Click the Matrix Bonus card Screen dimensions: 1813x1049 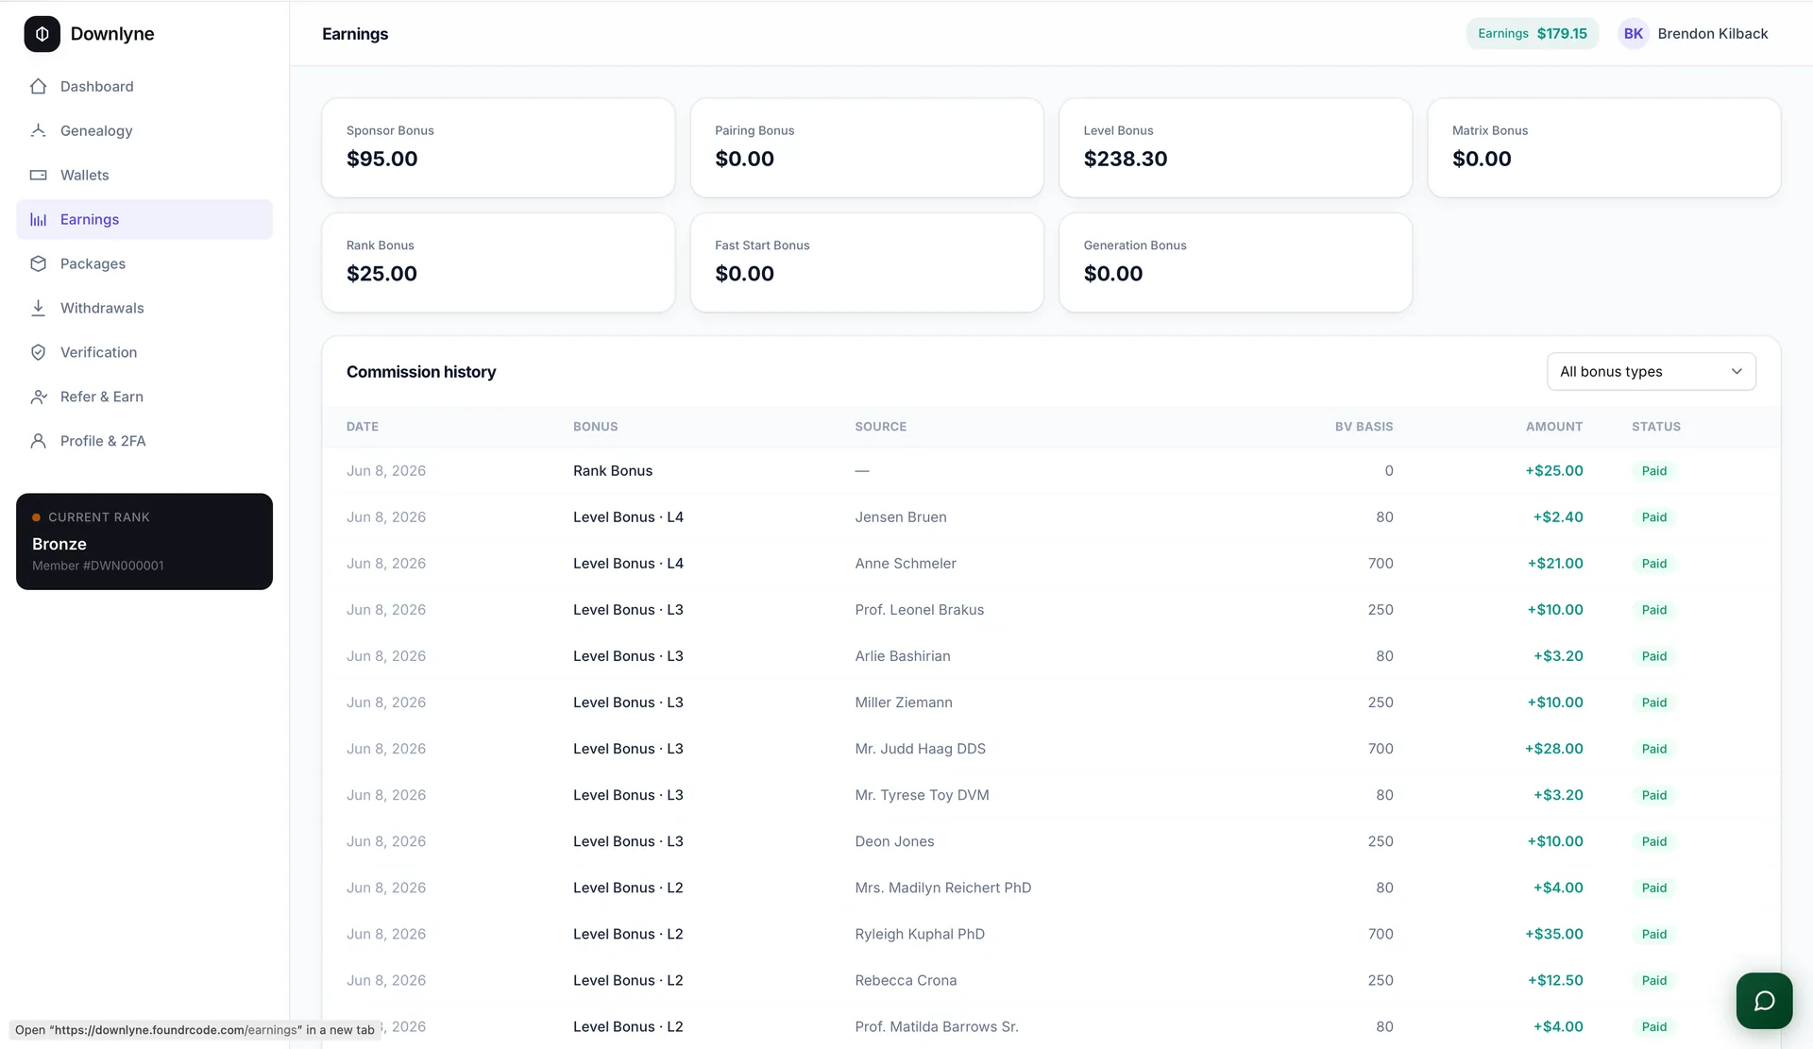(1603, 147)
